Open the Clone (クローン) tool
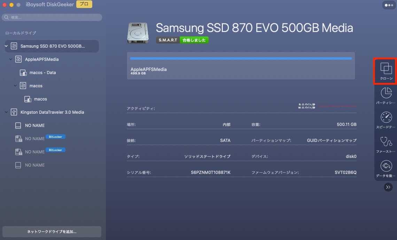397x240 pixels. pyautogui.click(x=386, y=71)
